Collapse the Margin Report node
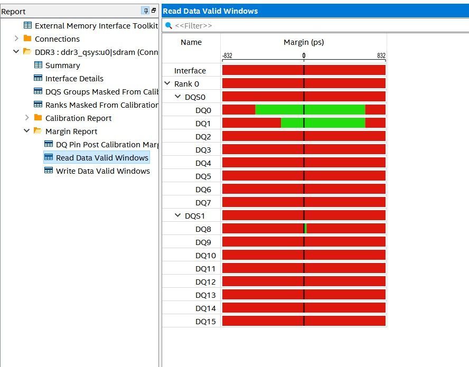The height and width of the screenshot is (367, 469). (x=26, y=131)
